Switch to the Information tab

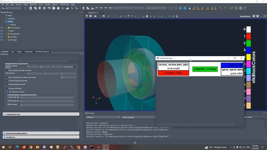[29, 52]
